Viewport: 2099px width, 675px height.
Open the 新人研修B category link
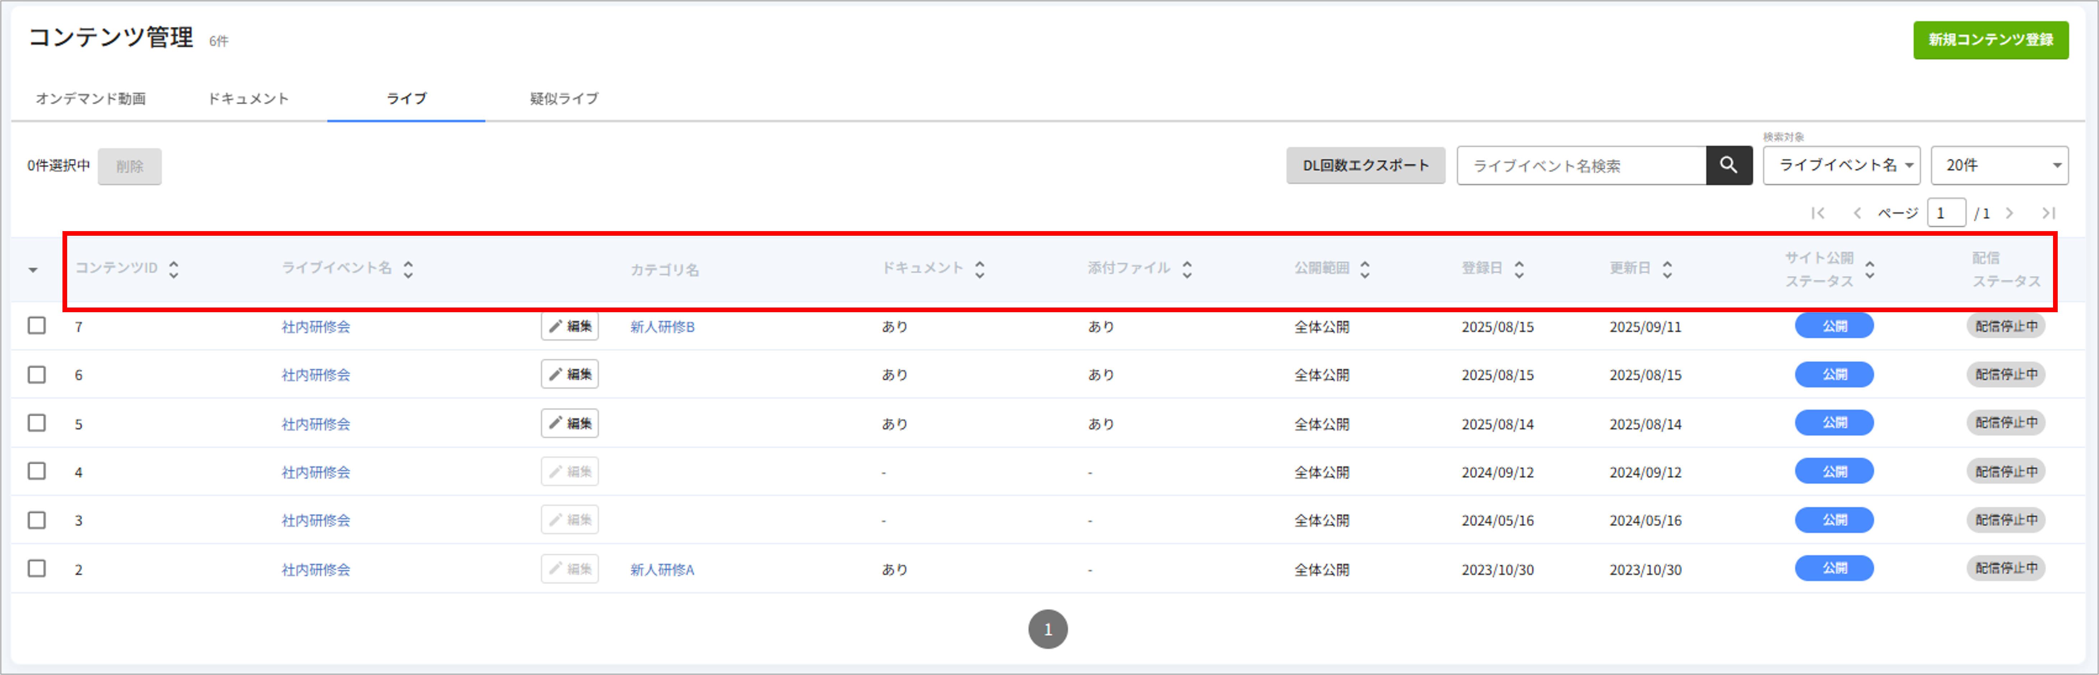click(662, 327)
